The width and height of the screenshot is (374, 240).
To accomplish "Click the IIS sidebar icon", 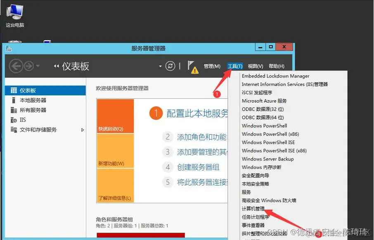I will (14, 120).
